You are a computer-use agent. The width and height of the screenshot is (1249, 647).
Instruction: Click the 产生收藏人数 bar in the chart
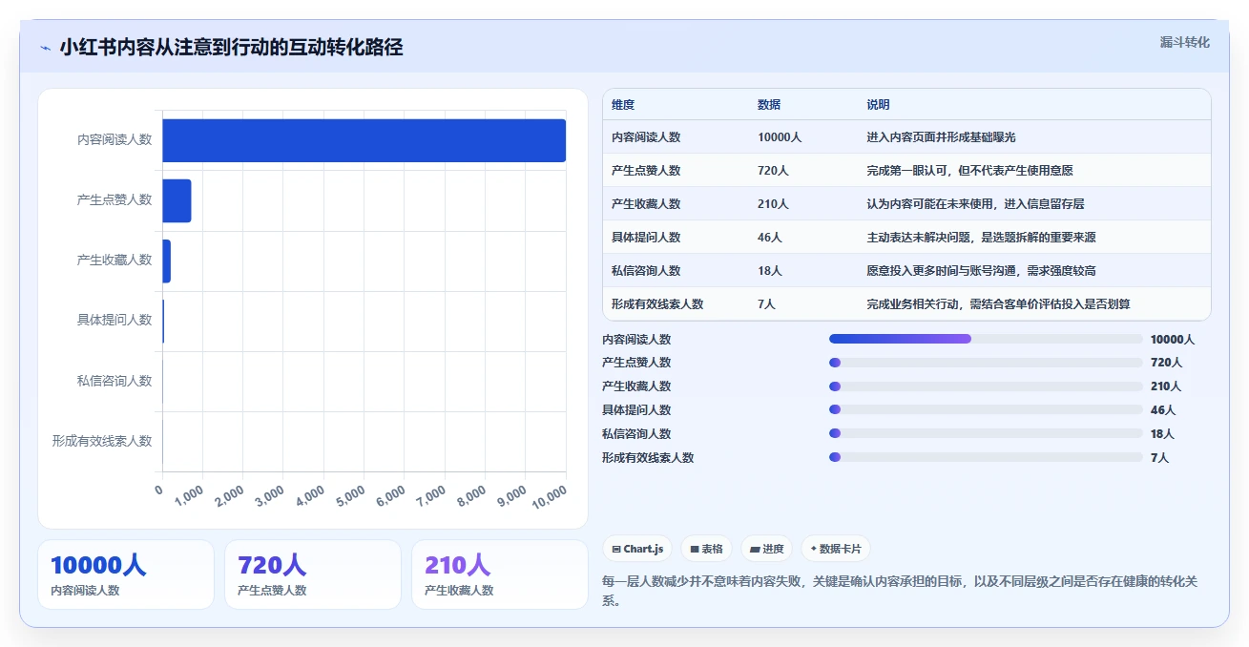166,261
